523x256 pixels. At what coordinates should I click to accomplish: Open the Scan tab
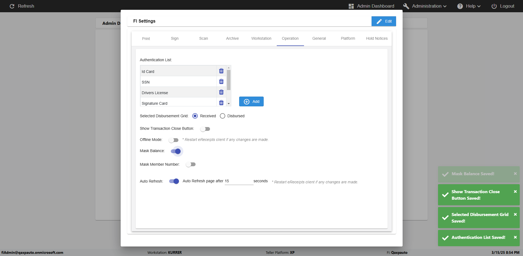pos(203,39)
